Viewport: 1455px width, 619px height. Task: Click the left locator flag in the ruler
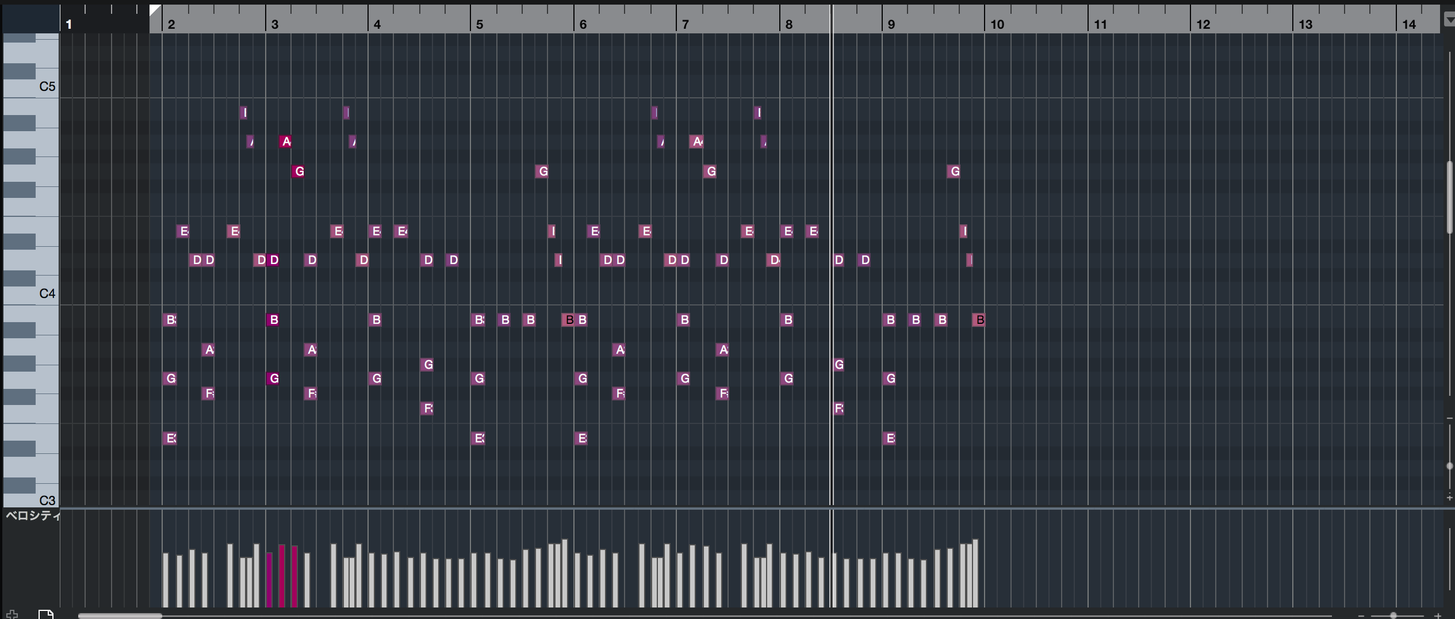point(155,10)
